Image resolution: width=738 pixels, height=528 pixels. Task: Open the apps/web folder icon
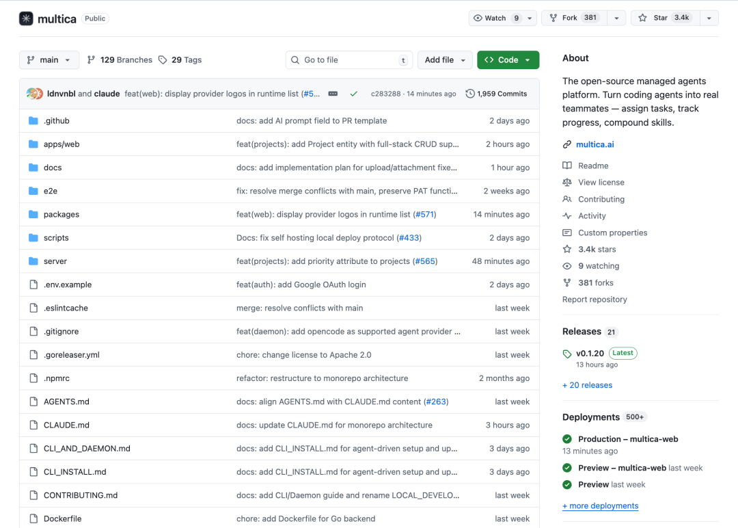coord(33,144)
